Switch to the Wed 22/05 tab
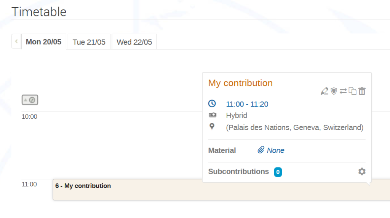This screenshot has width=390, height=218. [134, 42]
